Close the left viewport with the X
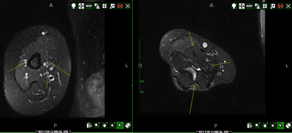This screenshot has height=133, width=292. pos(128,6)
